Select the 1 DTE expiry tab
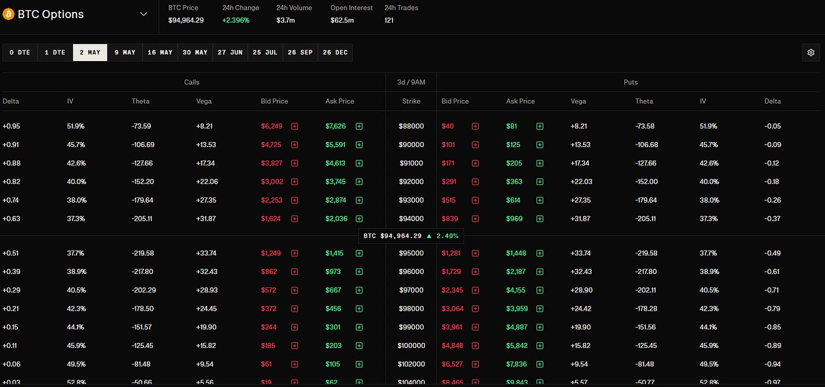The image size is (825, 387). (x=55, y=53)
